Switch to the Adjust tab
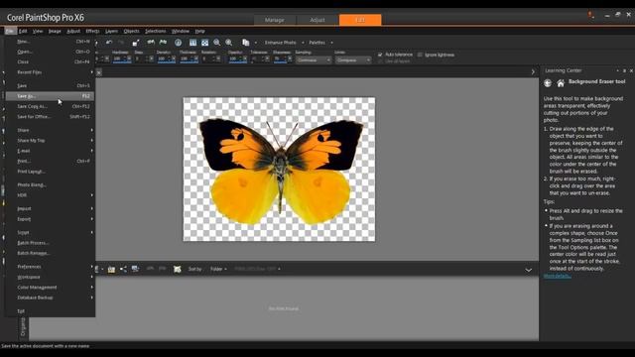Image resolution: width=635 pixels, height=357 pixels. pyautogui.click(x=317, y=20)
